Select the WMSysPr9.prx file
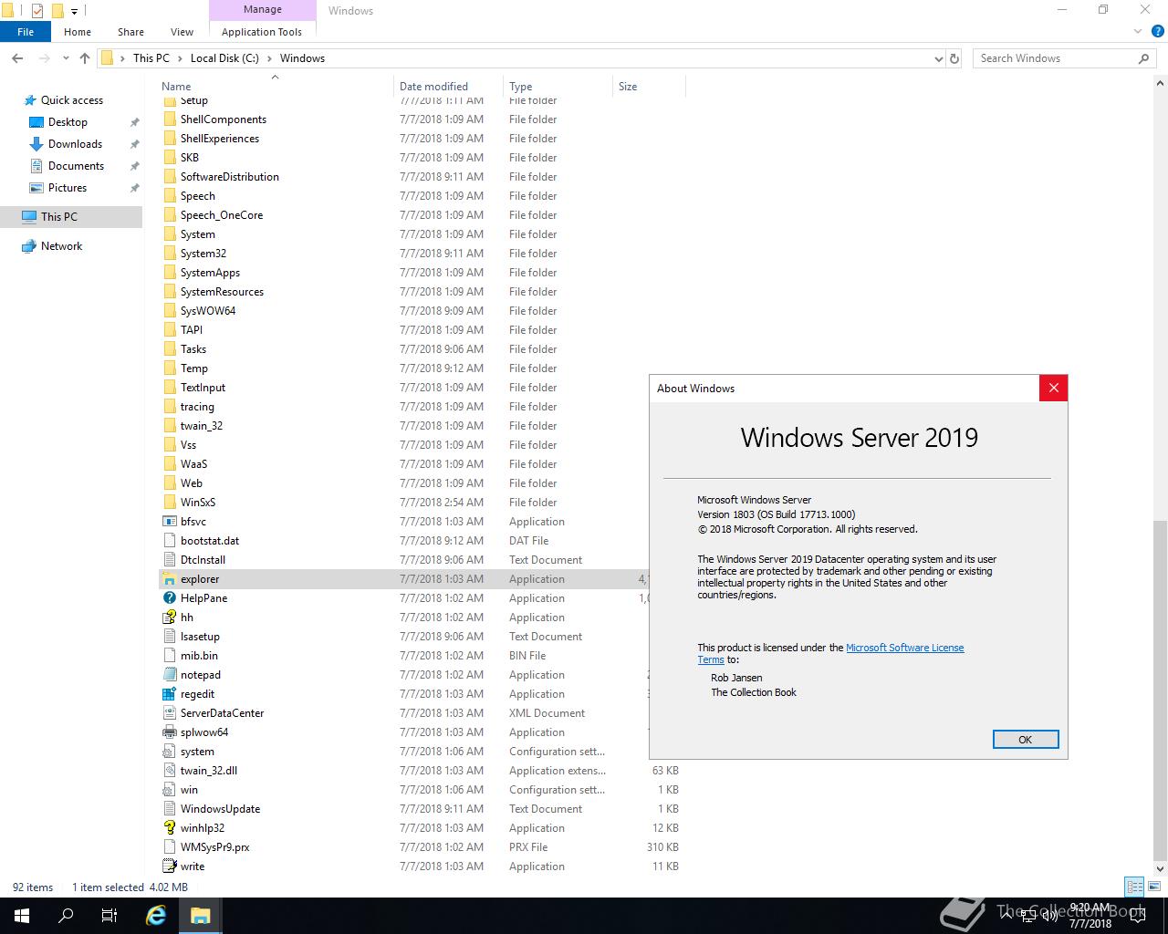Image resolution: width=1168 pixels, height=934 pixels. tap(214, 847)
